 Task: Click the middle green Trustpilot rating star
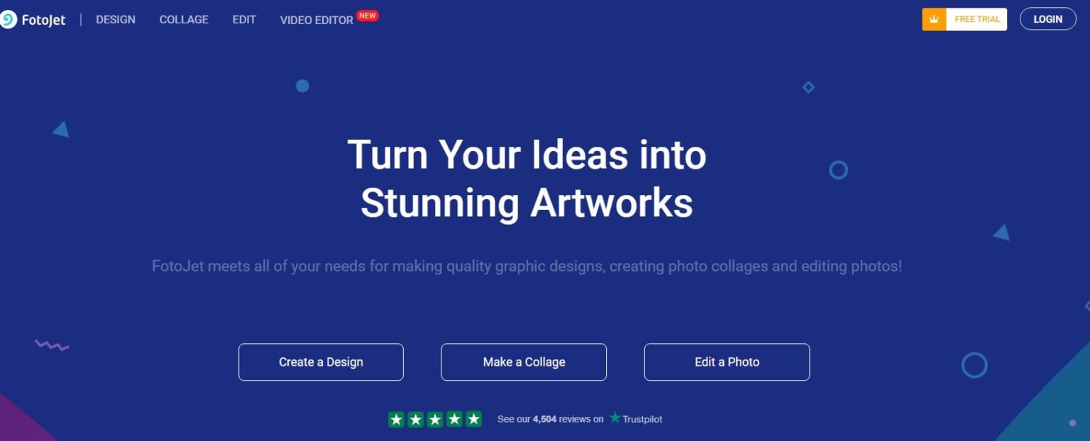[x=435, y=419]
